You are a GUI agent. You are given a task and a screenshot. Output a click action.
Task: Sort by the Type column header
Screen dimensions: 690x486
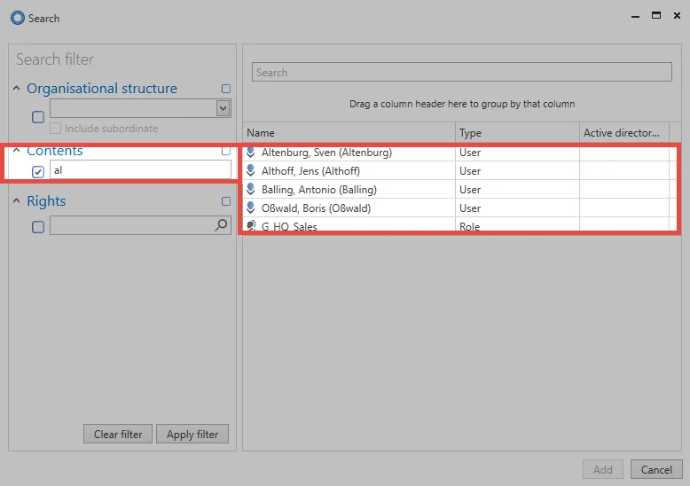tap(518, 132)
